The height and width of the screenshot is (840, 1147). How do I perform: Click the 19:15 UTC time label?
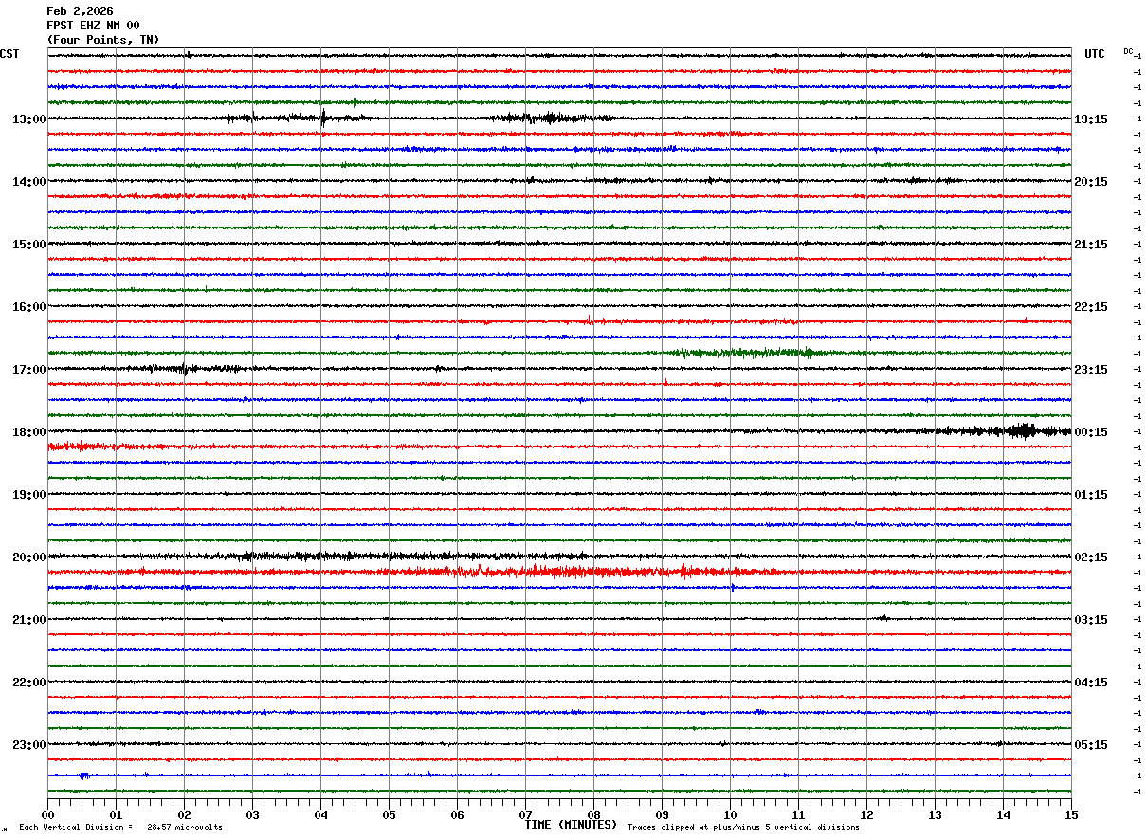point(1090,119)
